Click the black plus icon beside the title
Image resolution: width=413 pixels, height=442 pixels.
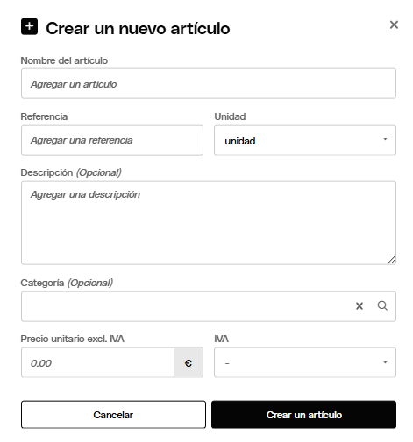coord(29,26)
